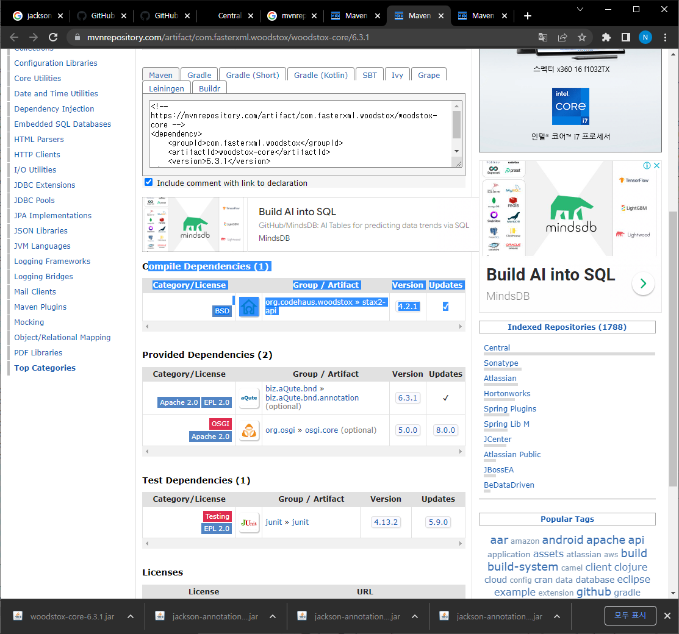
Task: Bookmark this page with the star icon
Action: click(x=581, y=37)
